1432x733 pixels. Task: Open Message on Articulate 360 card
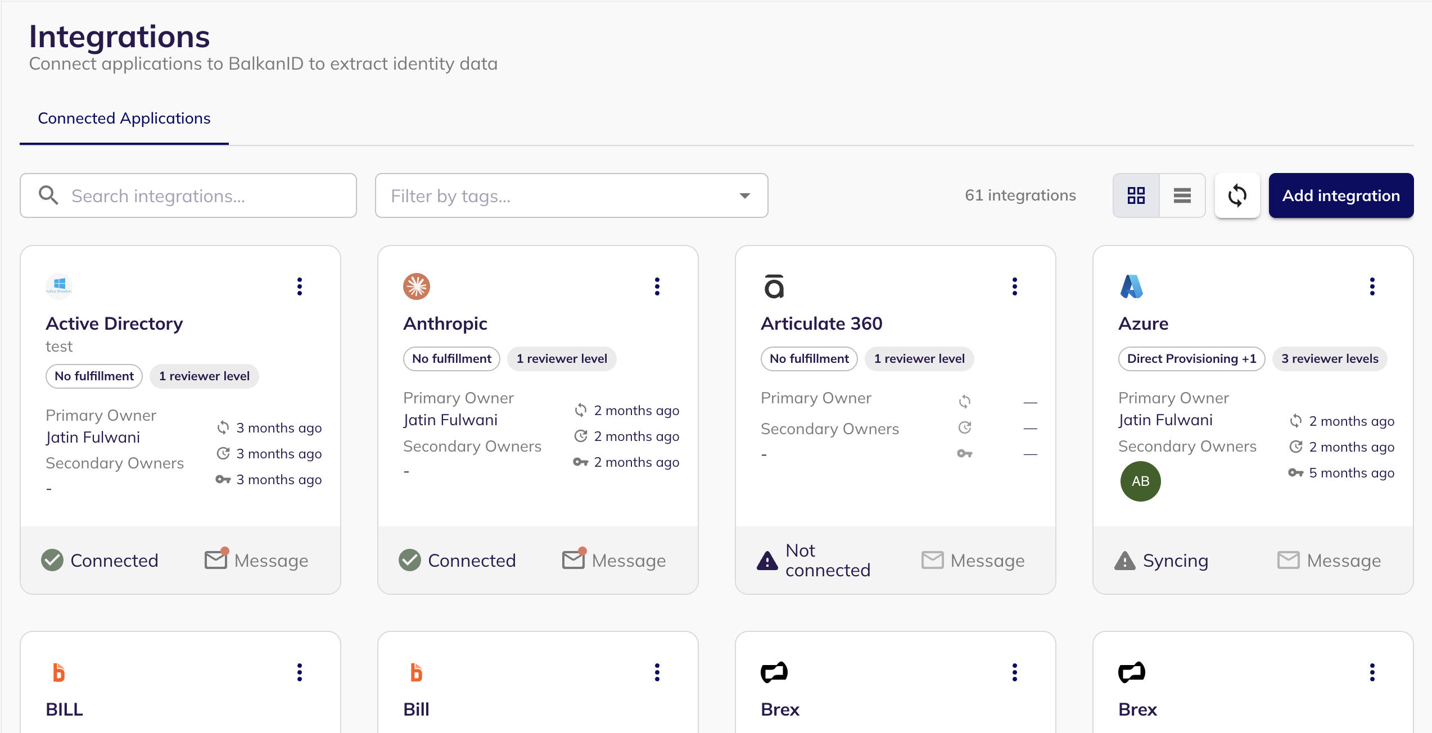(x=973, y=560)
